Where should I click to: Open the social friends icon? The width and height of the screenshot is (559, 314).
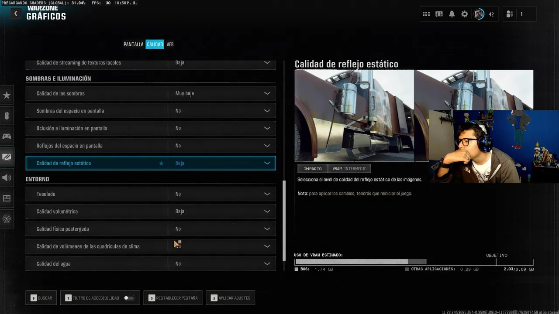point(510,14)
